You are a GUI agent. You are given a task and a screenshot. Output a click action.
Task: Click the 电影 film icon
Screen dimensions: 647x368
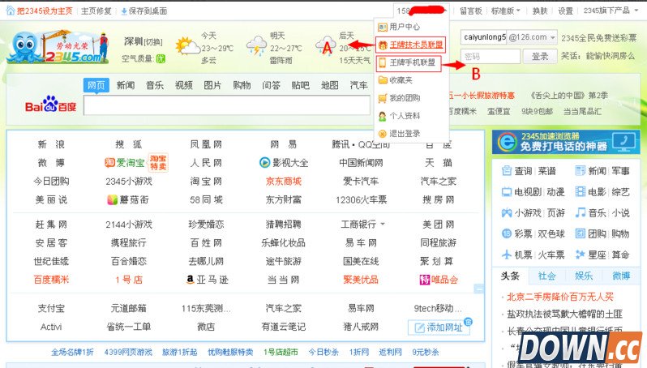(581, 192)
